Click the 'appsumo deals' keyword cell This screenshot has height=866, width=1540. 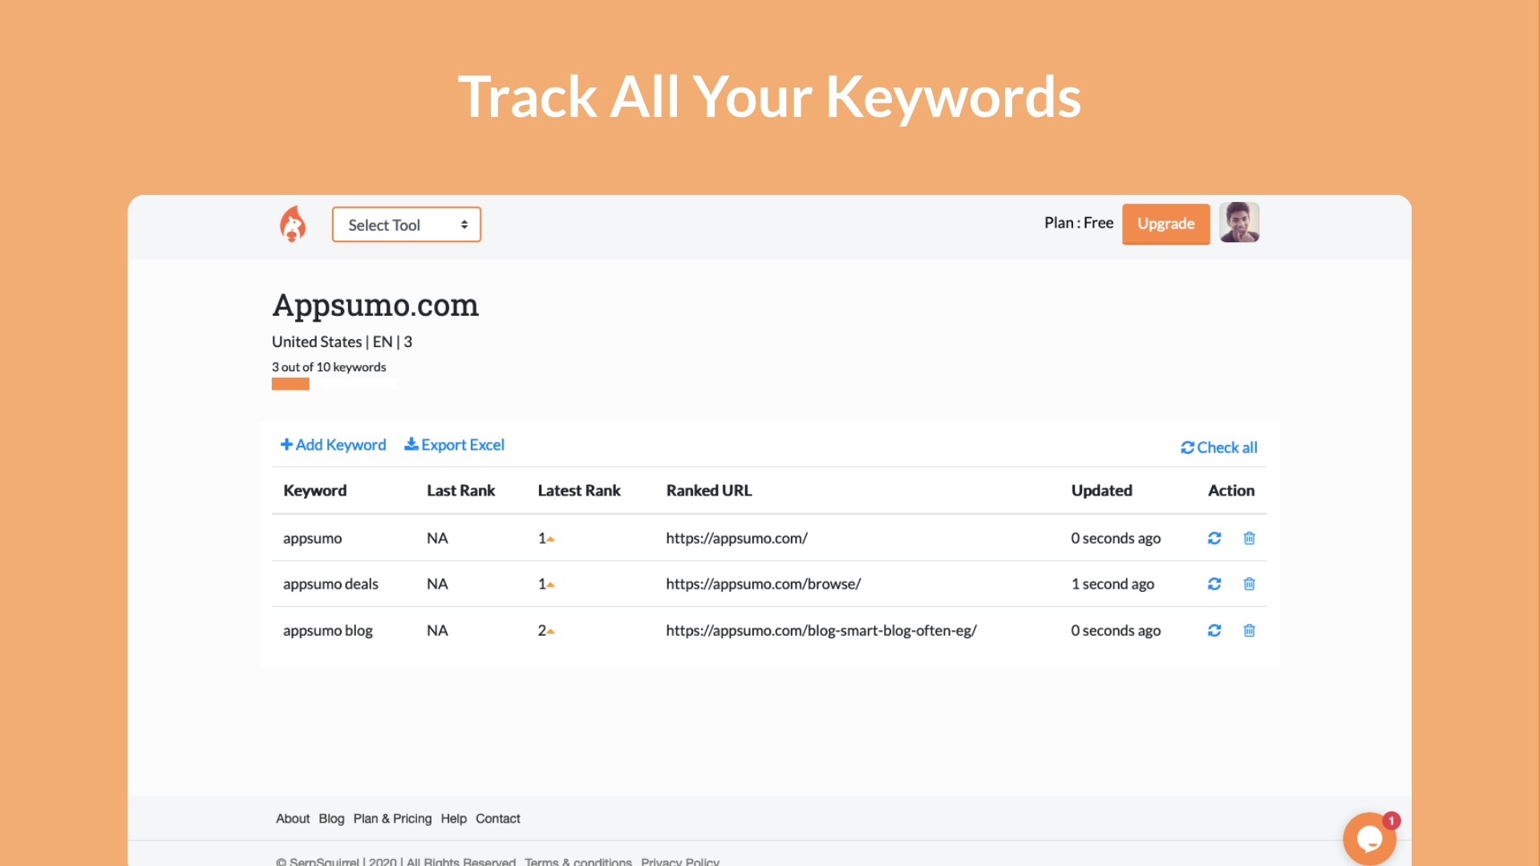coord(330,584)
